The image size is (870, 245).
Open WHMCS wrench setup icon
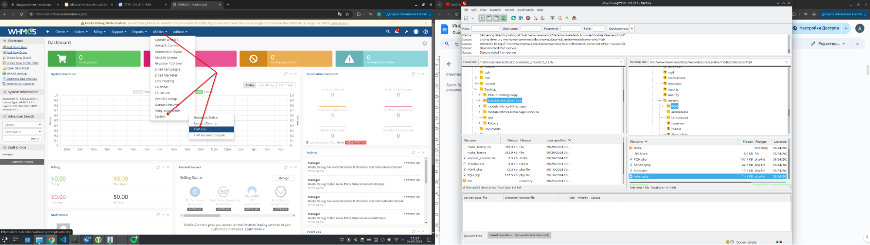pyautogui.click(x=406, y=31)
